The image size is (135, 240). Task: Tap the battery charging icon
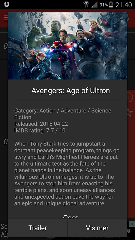(111, 4)
